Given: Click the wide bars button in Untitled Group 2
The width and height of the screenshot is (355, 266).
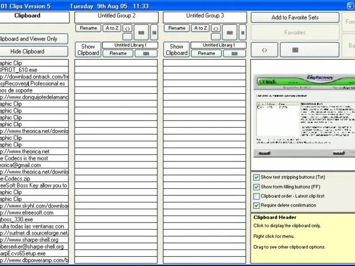Looking at the screenshot, I should [141, 32].
